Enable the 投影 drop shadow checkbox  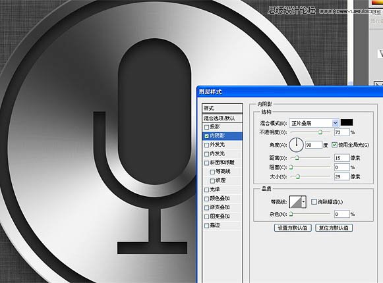[x=206, y=127]
